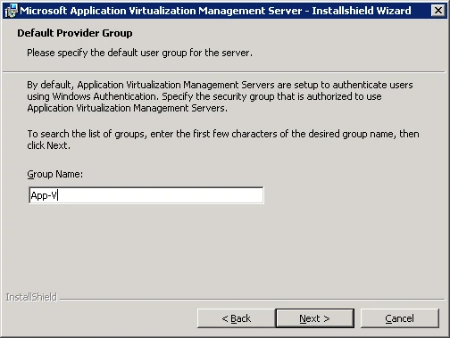
Task: Click the 'To search the list of groups' instruction
Action: 223,139
